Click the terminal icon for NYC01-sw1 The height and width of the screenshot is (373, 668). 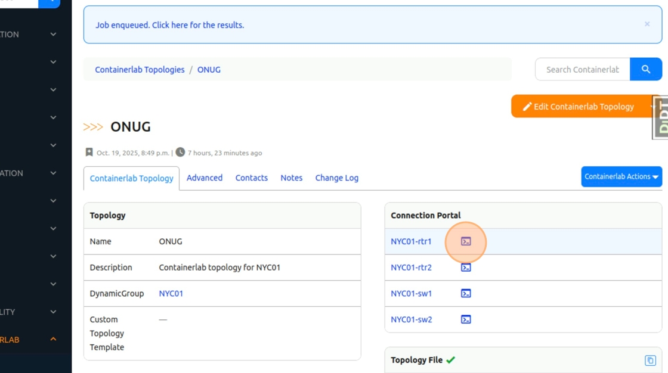click(466, 293)
